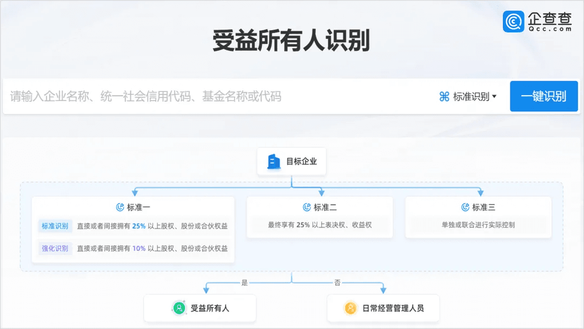Click the command-style icon beside 标准识别
Viewport: 584px width, 329px height.
[444, 97]
